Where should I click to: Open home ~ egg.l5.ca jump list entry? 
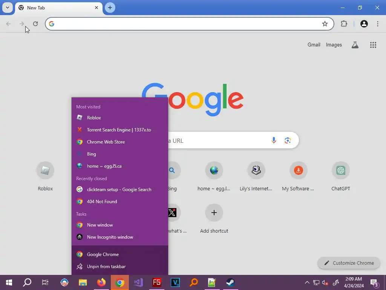pos(120,166)
